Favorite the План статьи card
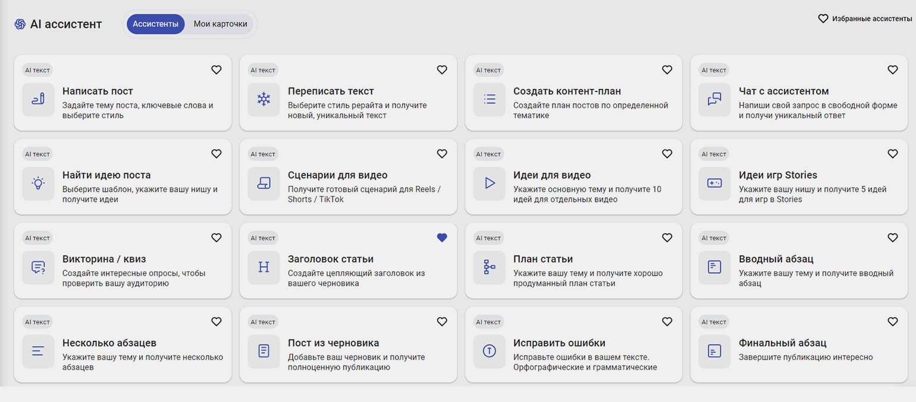Viewport: 916px width, 402px height. [667, 238]
